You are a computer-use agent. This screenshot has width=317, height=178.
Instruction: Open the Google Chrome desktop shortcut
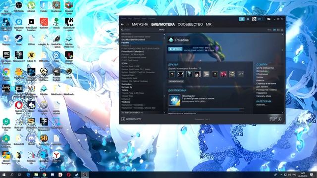coord(6,74)
